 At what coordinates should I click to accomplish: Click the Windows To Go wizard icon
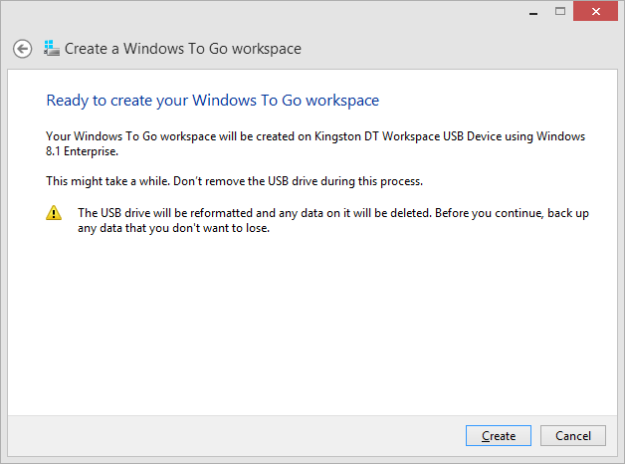tap(52, 48)
